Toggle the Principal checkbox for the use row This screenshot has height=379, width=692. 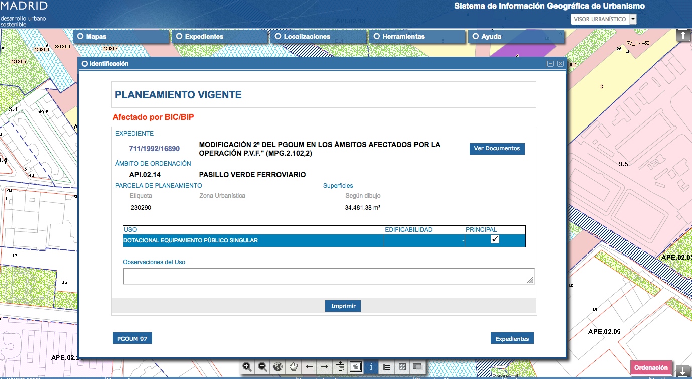(x=495, y=240)
